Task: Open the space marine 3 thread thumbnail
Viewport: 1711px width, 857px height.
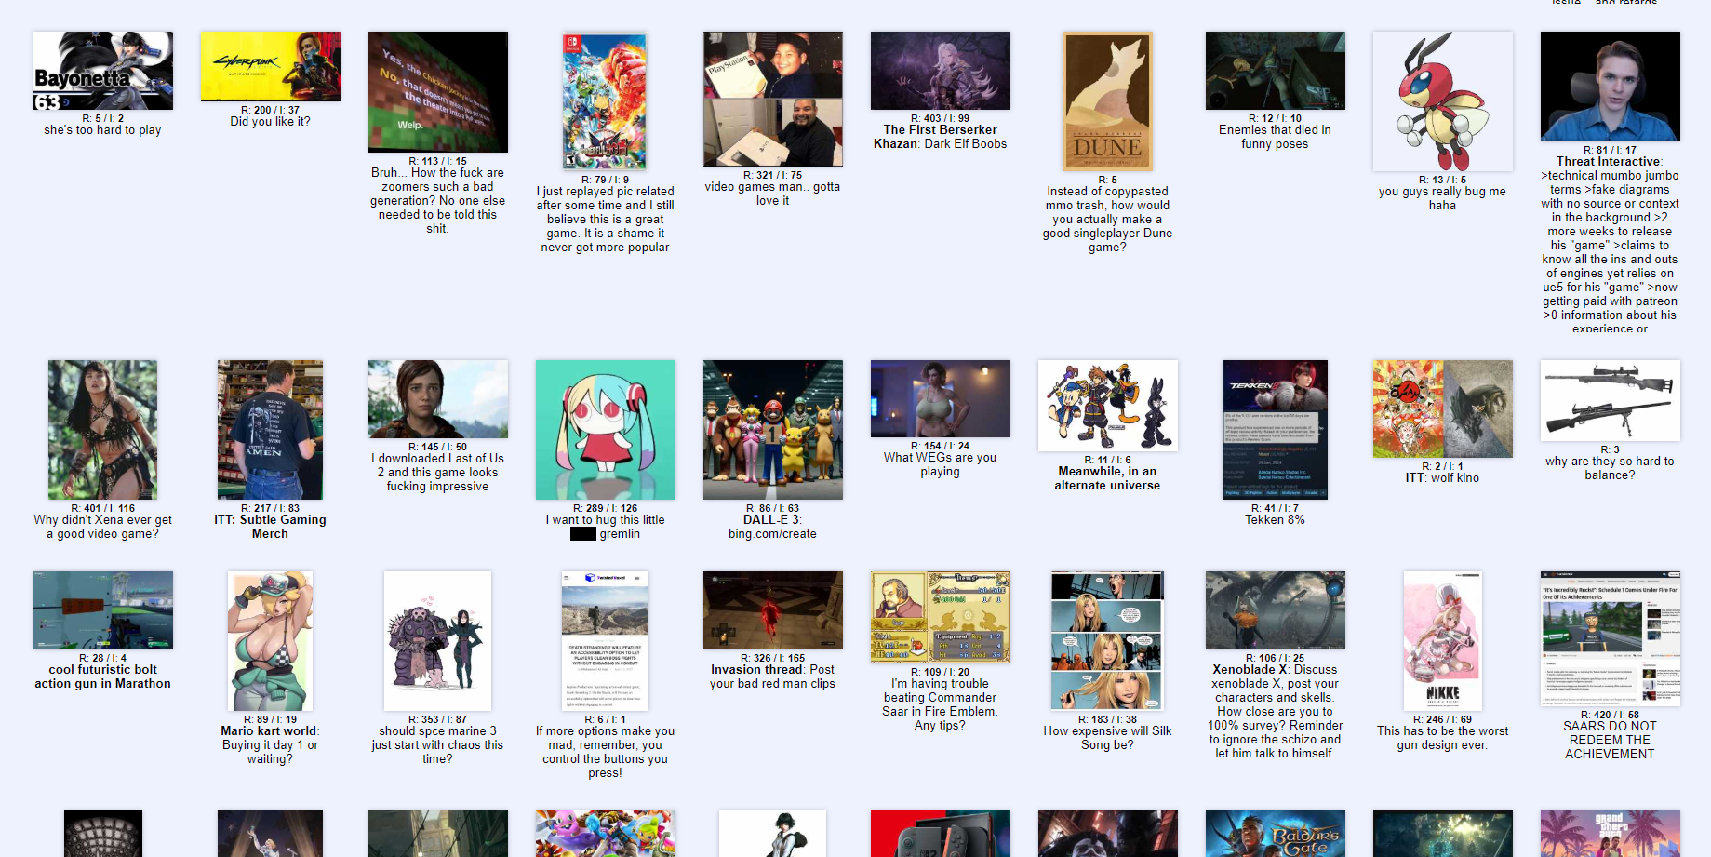Action: click(437, 641)
